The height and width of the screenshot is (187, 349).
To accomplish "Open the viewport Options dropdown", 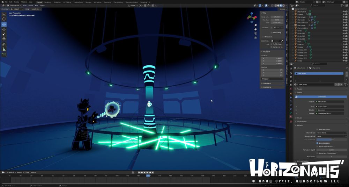I will [x=282, y=9].
